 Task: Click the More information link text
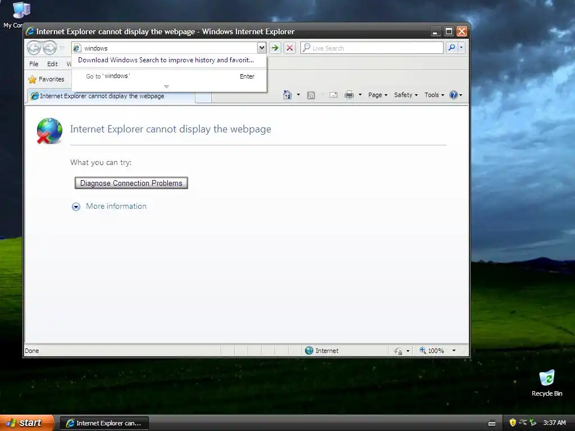pos(116,206)
